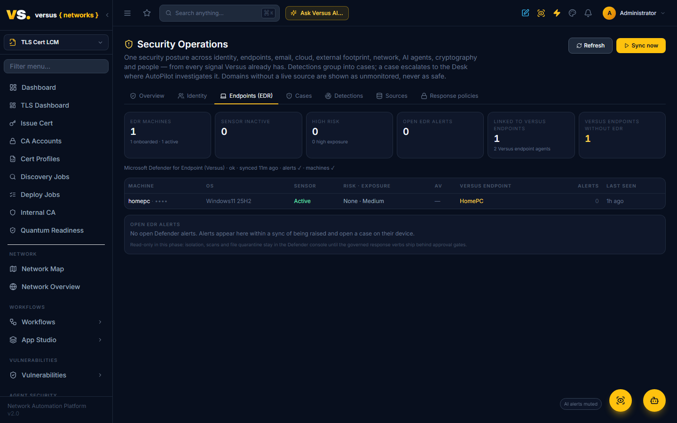This screenshot has width=677, height=423.
Task: Expand the Vulnerabilities submenu
Action: (100, 375)
